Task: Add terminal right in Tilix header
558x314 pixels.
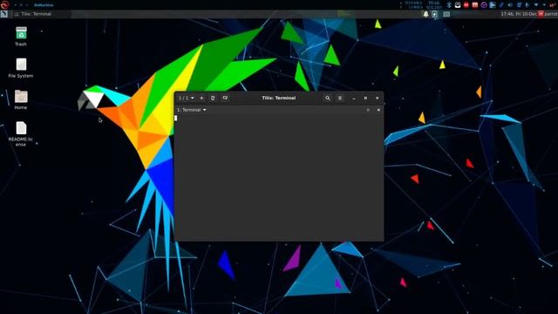Action: (213, 98)
